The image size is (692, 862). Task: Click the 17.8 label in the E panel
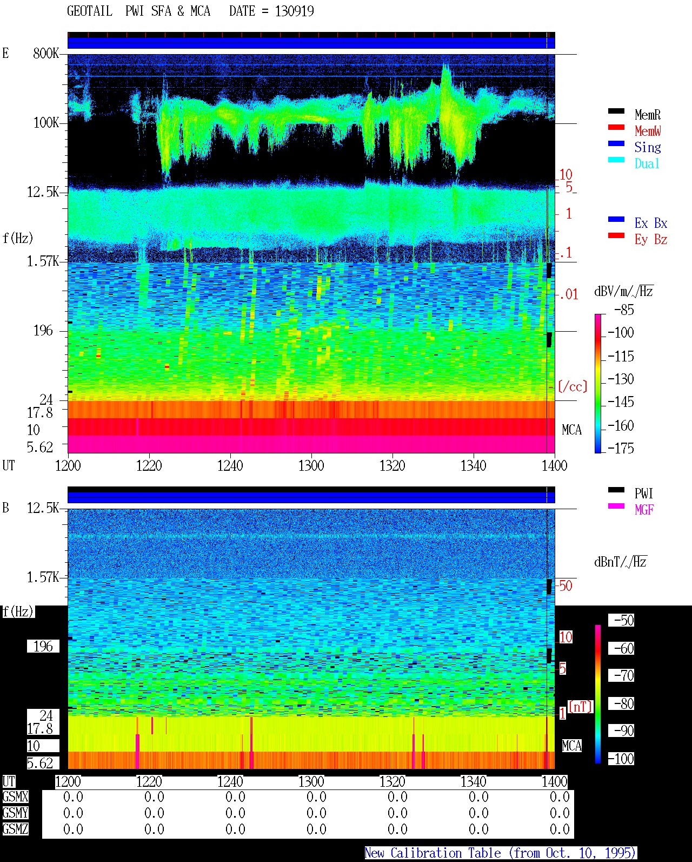click(x=40, y=413)
